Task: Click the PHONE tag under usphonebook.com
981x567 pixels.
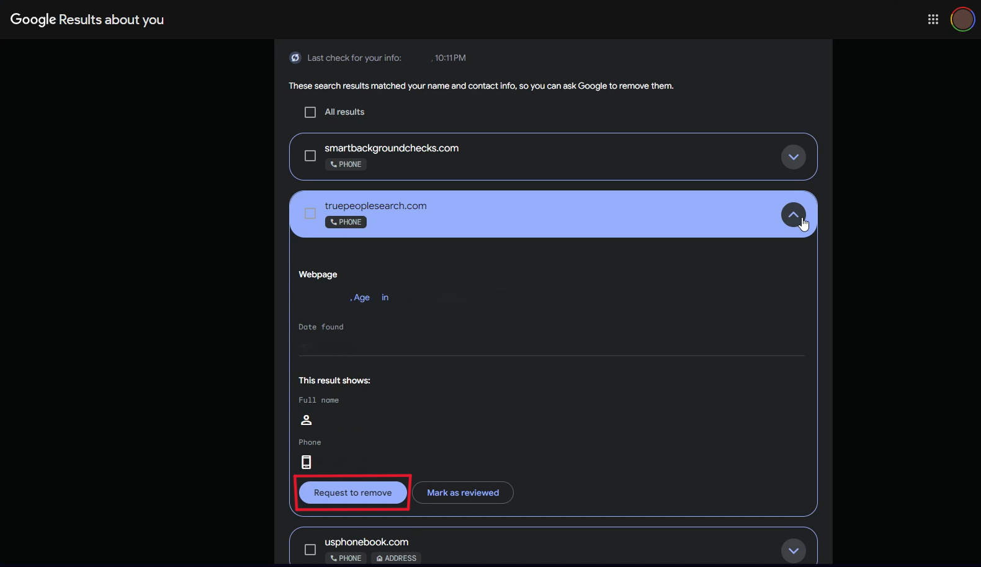Action: tap(346, 558)
